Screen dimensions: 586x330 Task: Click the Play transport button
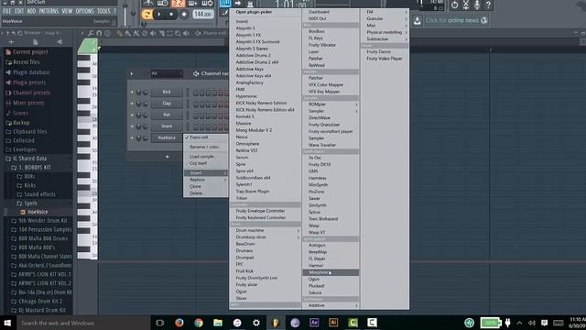(159, 15)
